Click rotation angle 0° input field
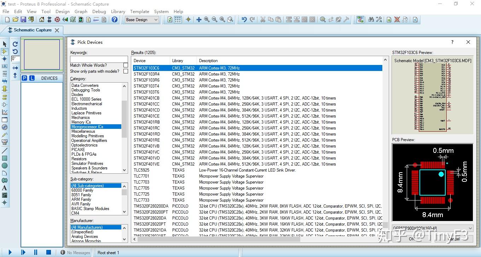 coord(16,59)
